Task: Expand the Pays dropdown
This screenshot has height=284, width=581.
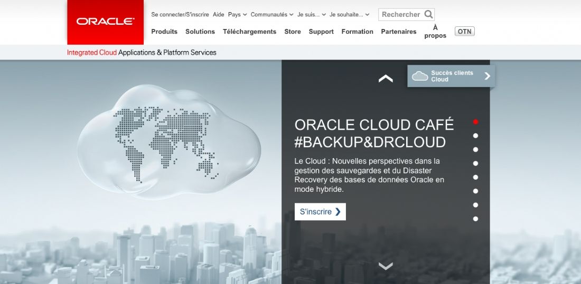Action: click(237, 14)
